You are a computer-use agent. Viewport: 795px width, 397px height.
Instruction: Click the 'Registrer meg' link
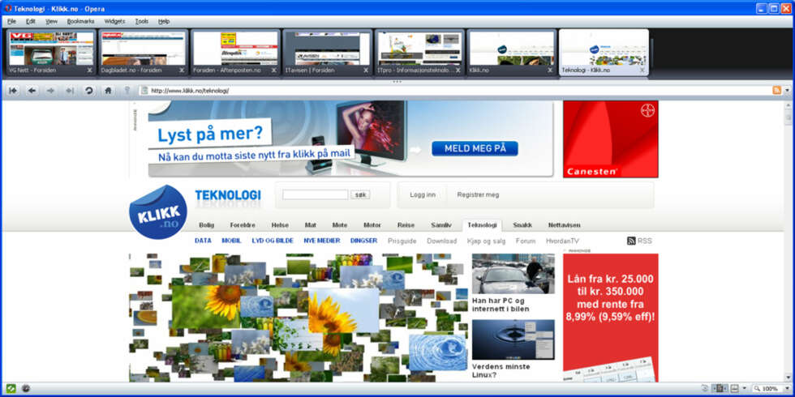tap(478, 195)
